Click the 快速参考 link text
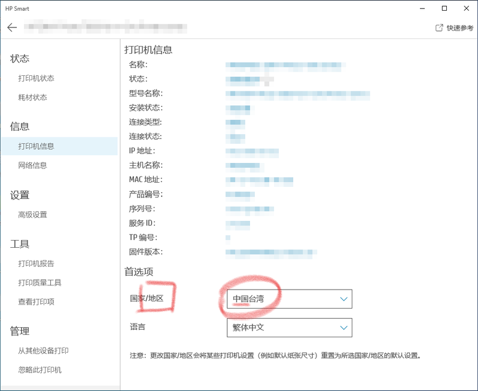478x391 pixels. coord(459,28)
